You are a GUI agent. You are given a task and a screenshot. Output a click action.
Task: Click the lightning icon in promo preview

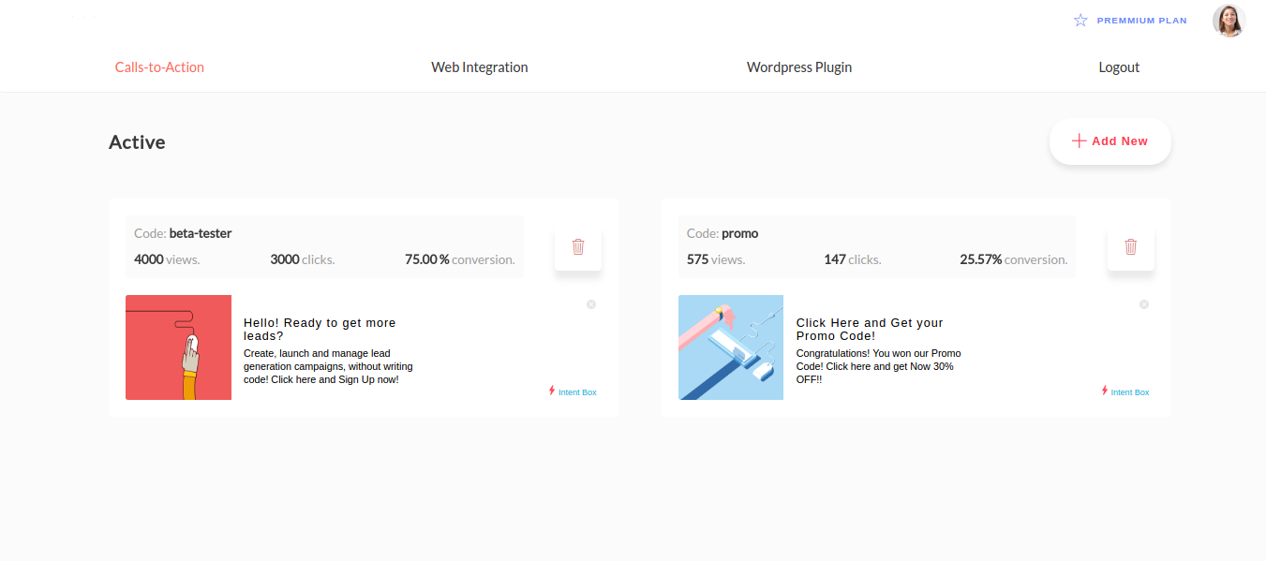click(x=1105, y=391)
